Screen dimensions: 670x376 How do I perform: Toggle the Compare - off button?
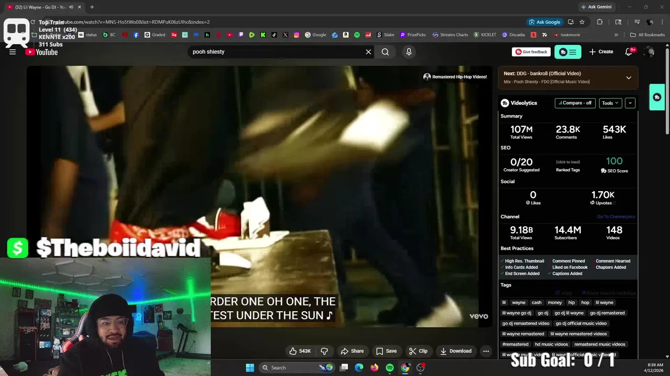tap(575, 103)
